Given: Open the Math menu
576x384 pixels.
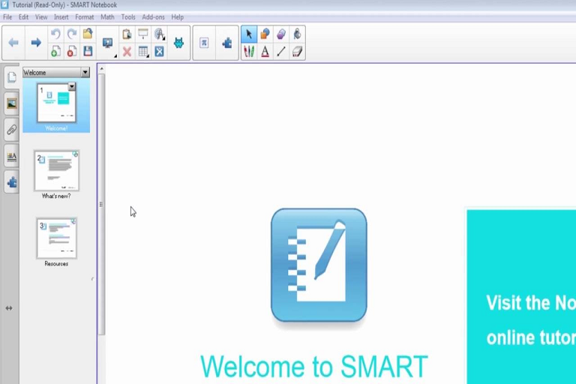Looking at the screenshot, I should [107, 17].
